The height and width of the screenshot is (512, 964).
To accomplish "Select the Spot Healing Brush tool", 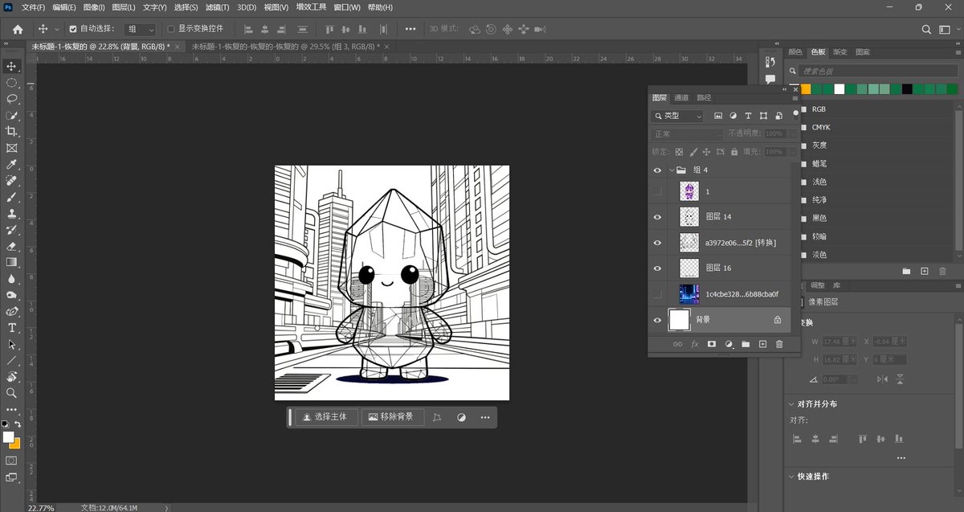I will [x=12, y=180].
